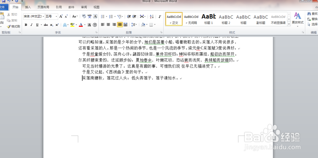This screenshot has height=158, width=318.
Task: Switch to the Page Layout (页面布局) tab
Action: click(x=43, y=7)
